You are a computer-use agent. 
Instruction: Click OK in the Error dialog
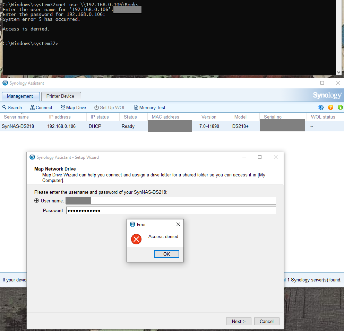click(166, 254)
